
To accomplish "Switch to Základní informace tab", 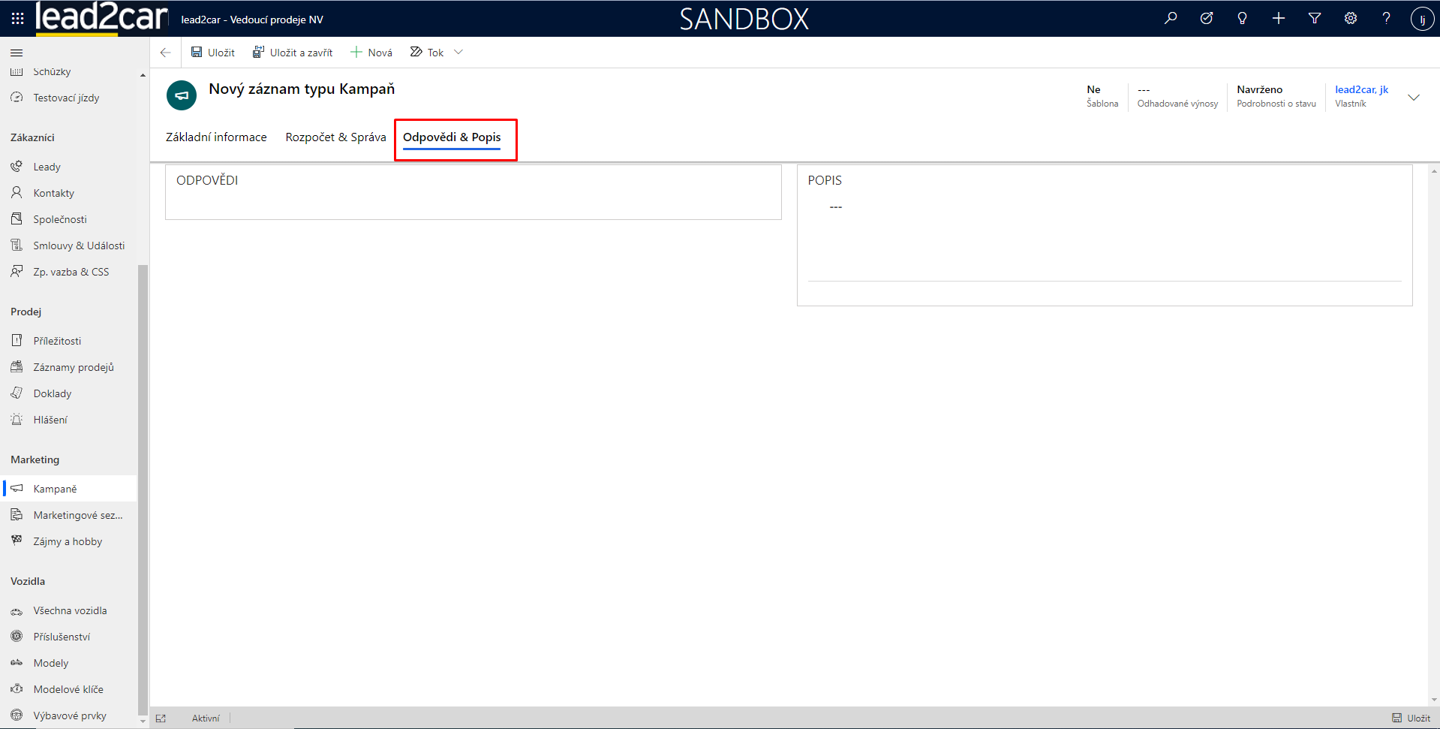I will (x=216, y=137).
